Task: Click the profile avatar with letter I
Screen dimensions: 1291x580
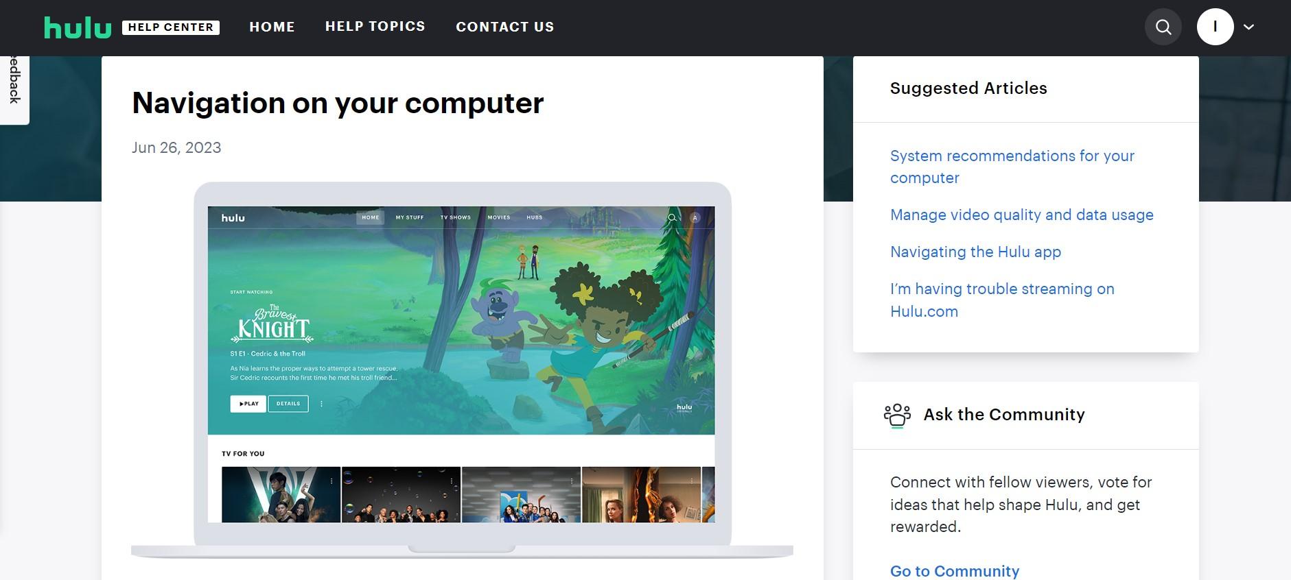Action: (x=1216, y=27)
